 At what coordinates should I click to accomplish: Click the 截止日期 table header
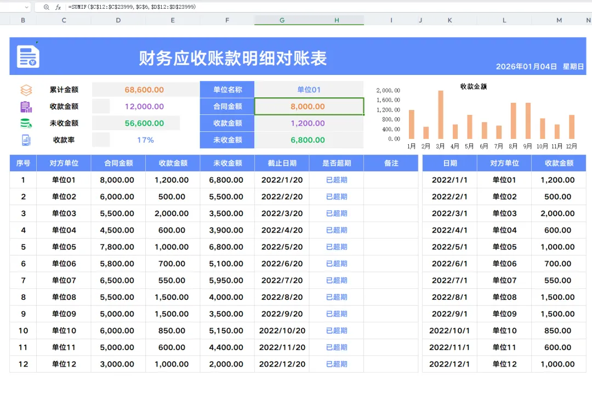[x=282, y=163]
